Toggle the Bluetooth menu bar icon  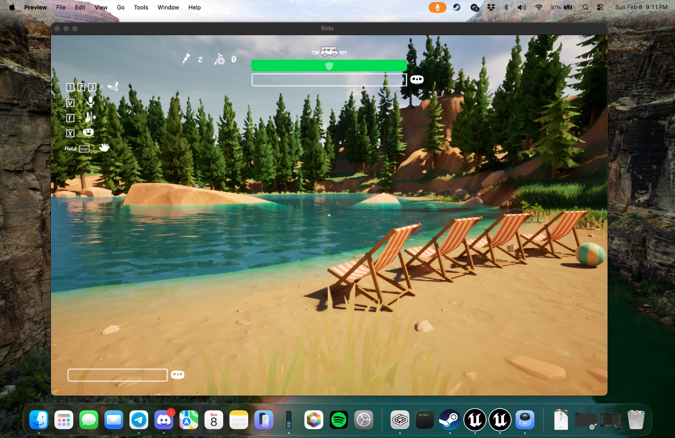click(506, 7)
